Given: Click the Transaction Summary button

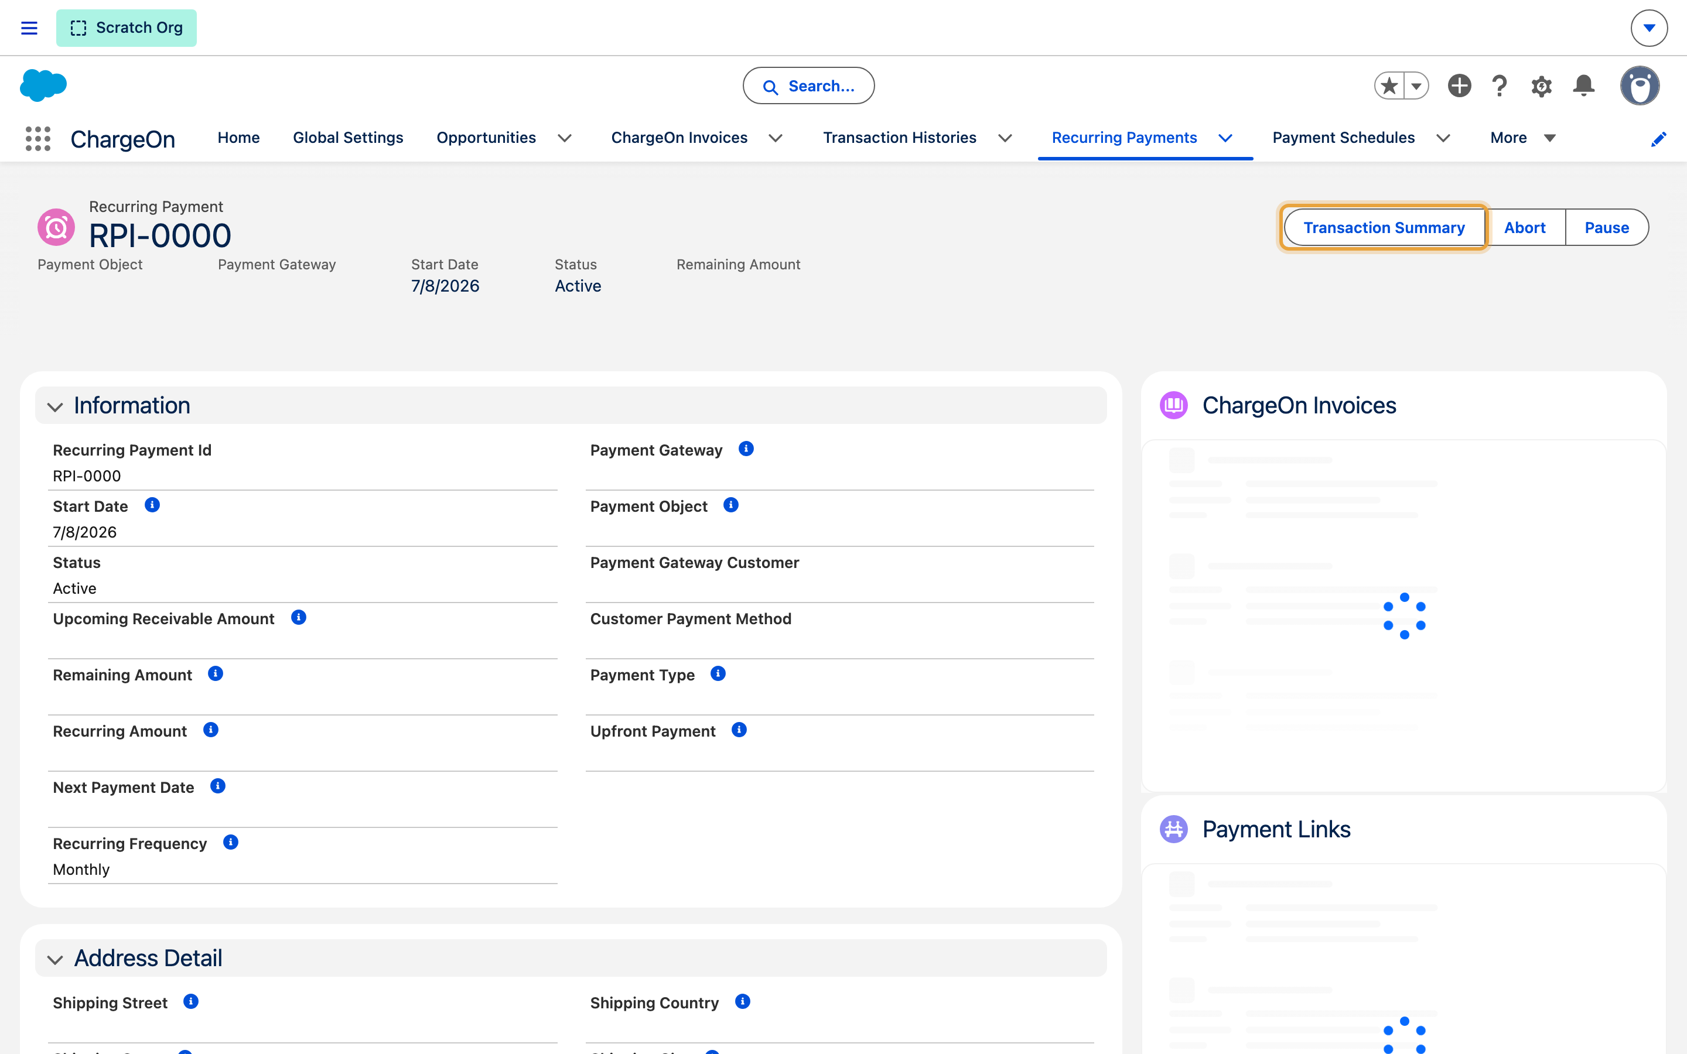Looking at the screenshot, I should tap(1384, 227).
